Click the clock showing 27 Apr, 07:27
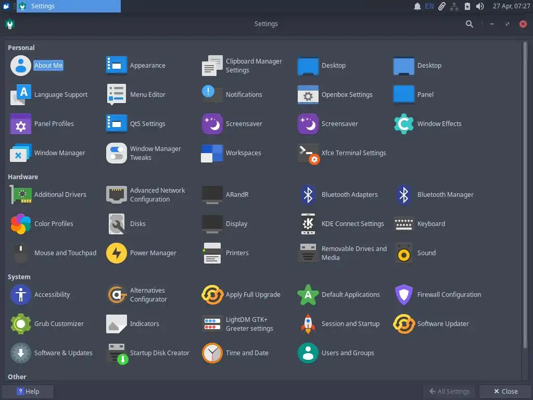 pyautogui.click(x=511, y=6)
